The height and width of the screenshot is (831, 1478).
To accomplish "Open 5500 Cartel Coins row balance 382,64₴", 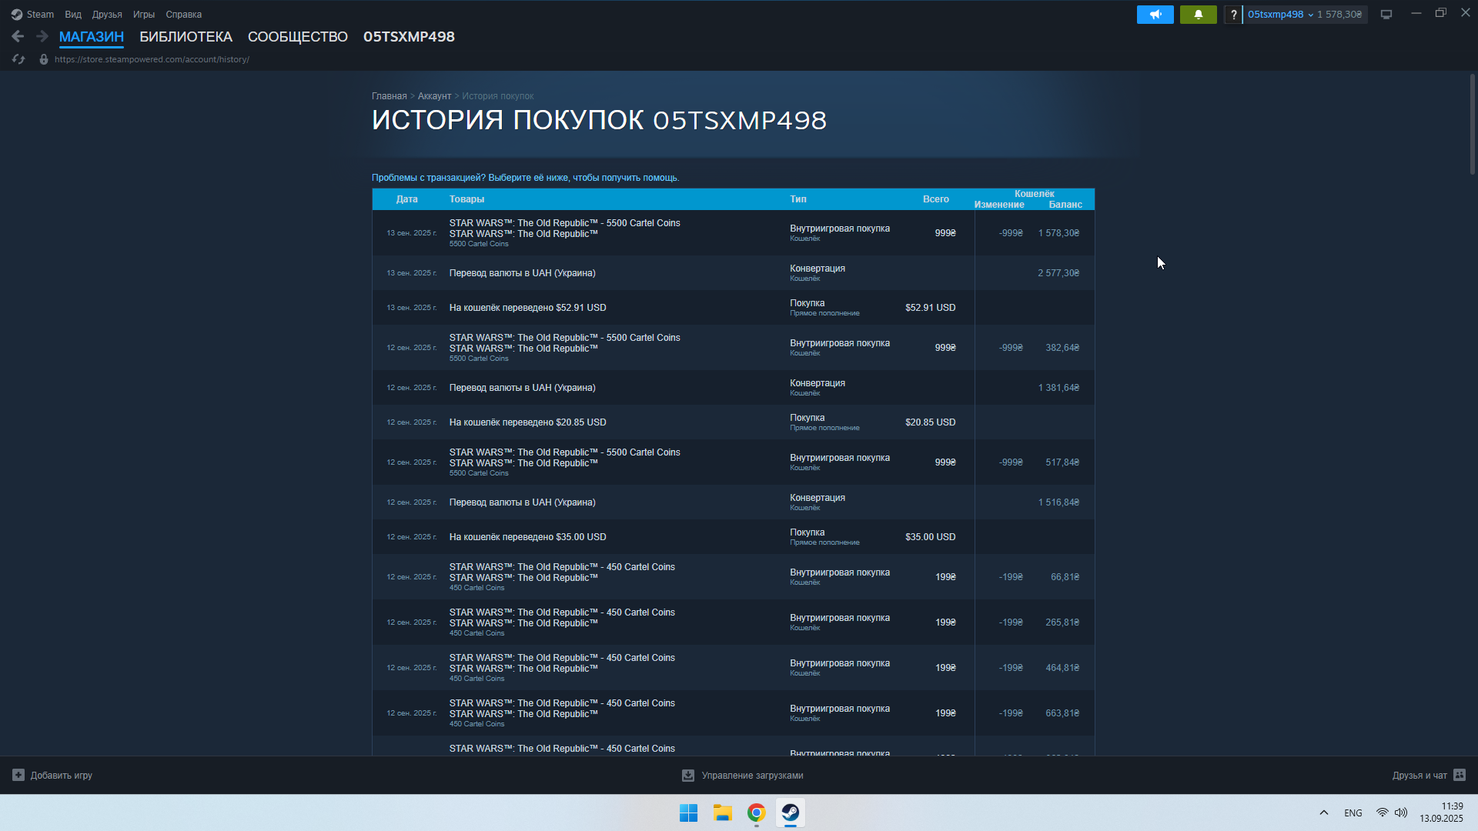I will (733, 348).
